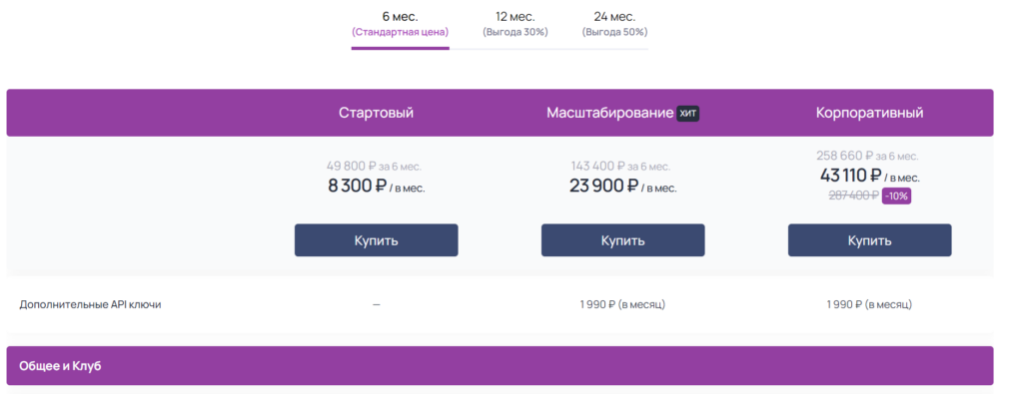Click the ХИТ badge next to Масштабирование

[x=687, y=114]
